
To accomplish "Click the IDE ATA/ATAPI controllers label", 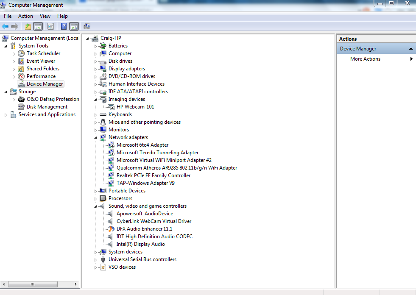I will pyautogui.click(x=138, y=92).
